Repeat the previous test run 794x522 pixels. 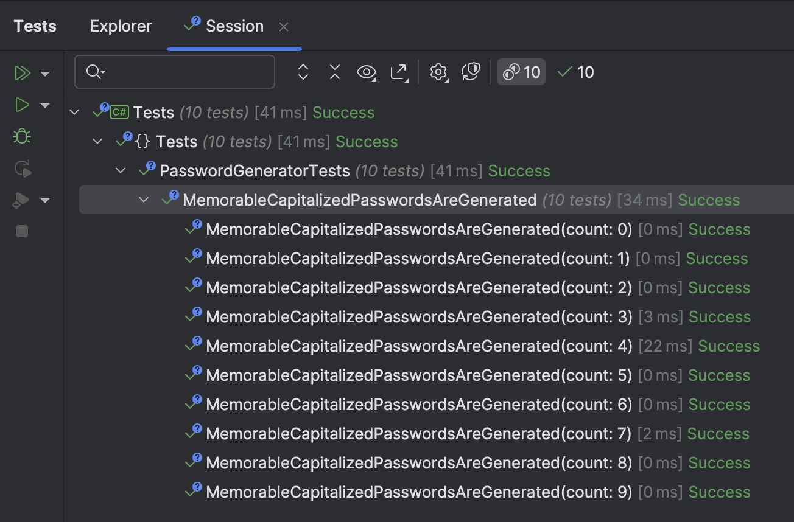[22, 169]
